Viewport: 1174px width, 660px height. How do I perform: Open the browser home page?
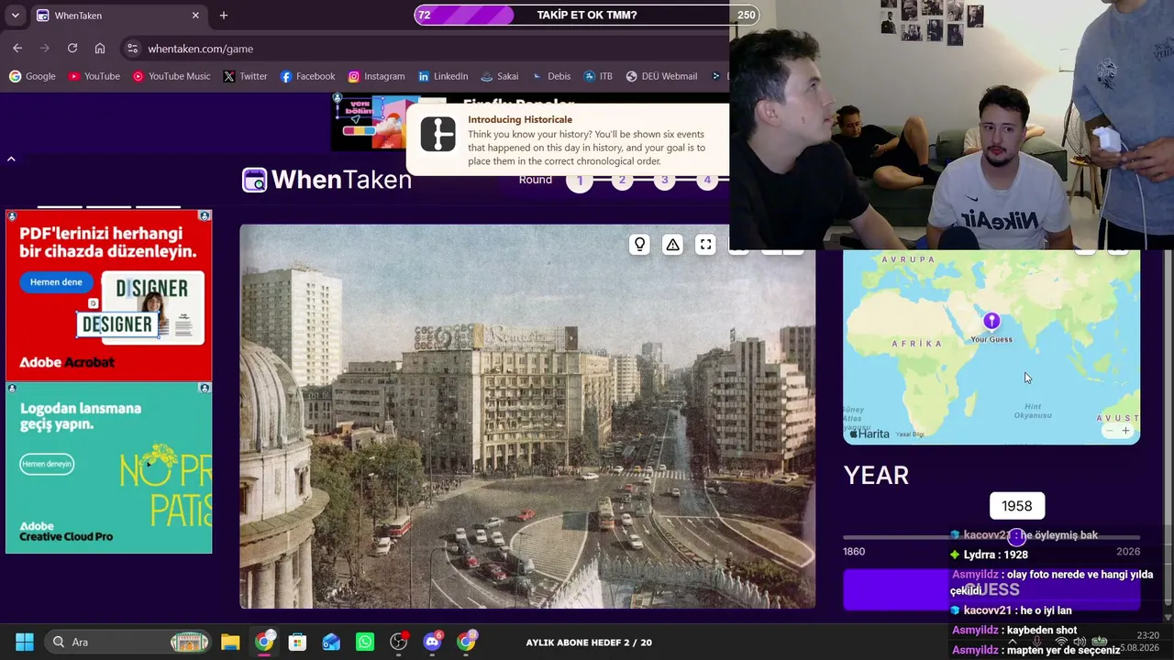pyautogui.click(x=100, y=49)
